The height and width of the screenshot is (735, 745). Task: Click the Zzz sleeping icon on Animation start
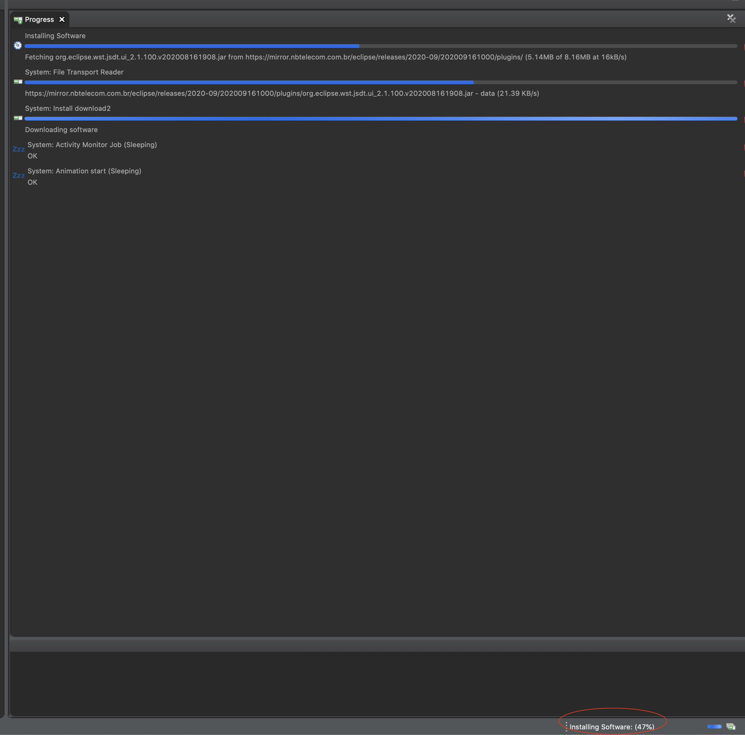(18, 176)
